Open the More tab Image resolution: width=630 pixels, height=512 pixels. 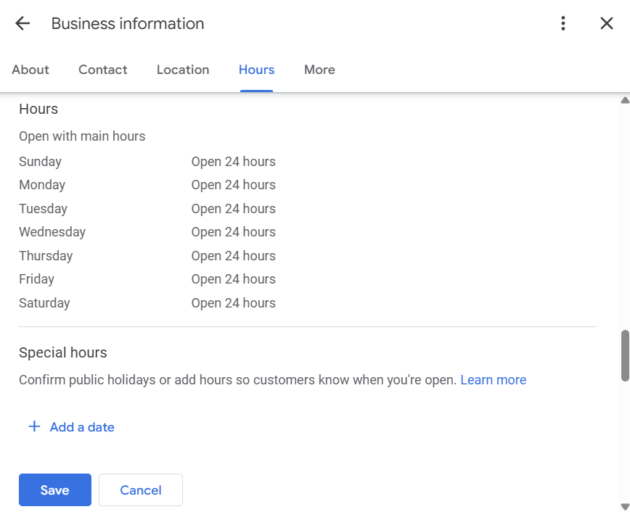coord(319,70)
